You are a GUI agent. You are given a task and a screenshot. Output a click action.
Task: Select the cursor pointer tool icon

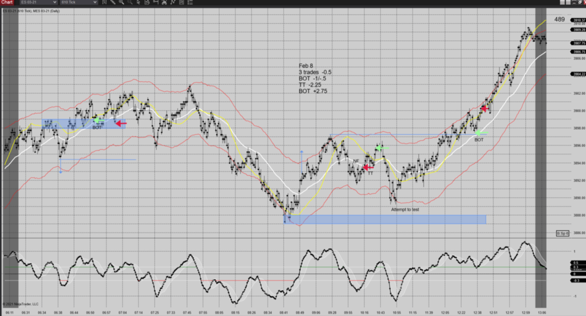click(138, 2)
